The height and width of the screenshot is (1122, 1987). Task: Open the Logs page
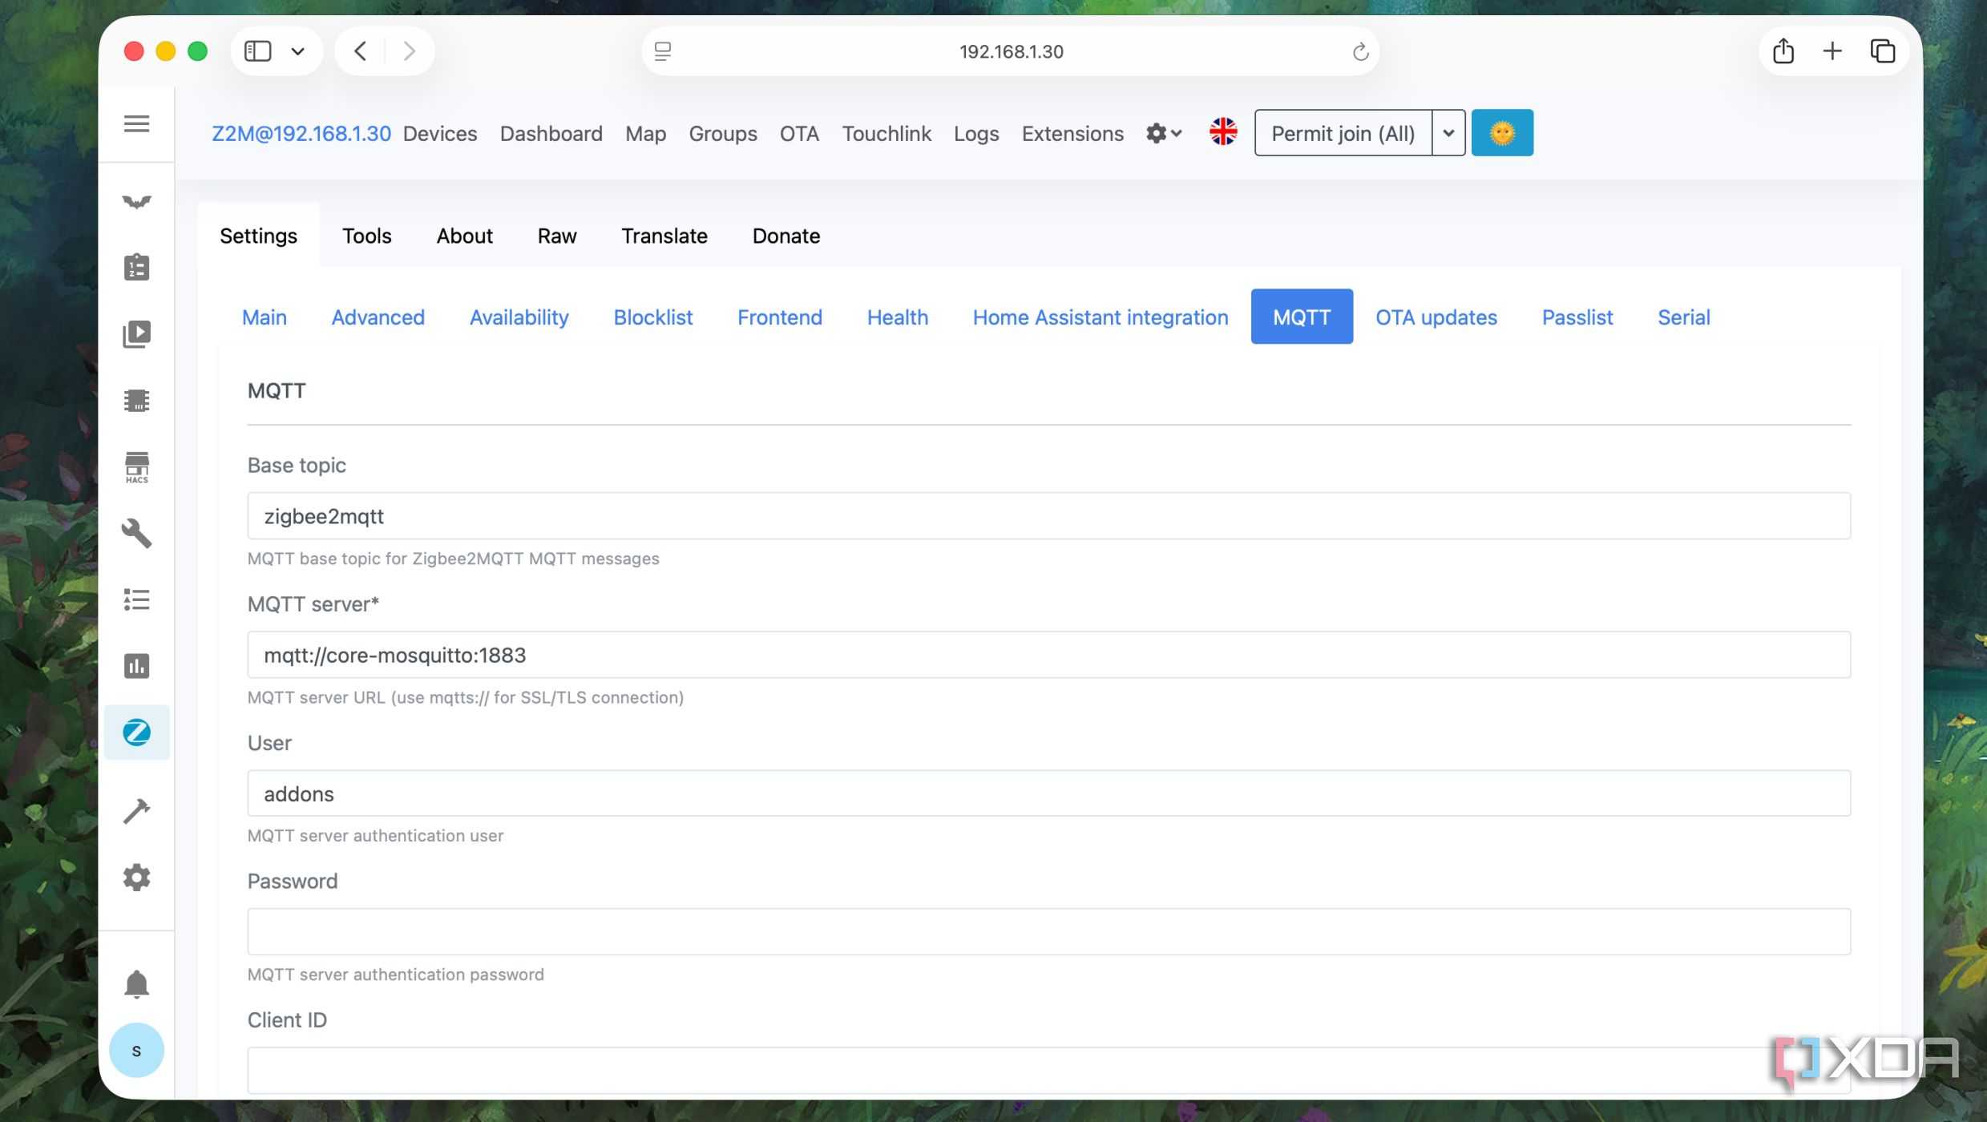click(x=976, y=133)
